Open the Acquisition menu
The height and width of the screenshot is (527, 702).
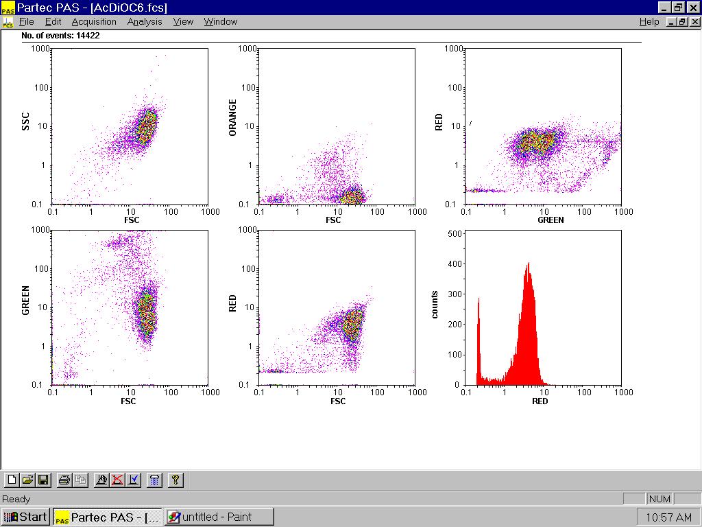point(94,22)
